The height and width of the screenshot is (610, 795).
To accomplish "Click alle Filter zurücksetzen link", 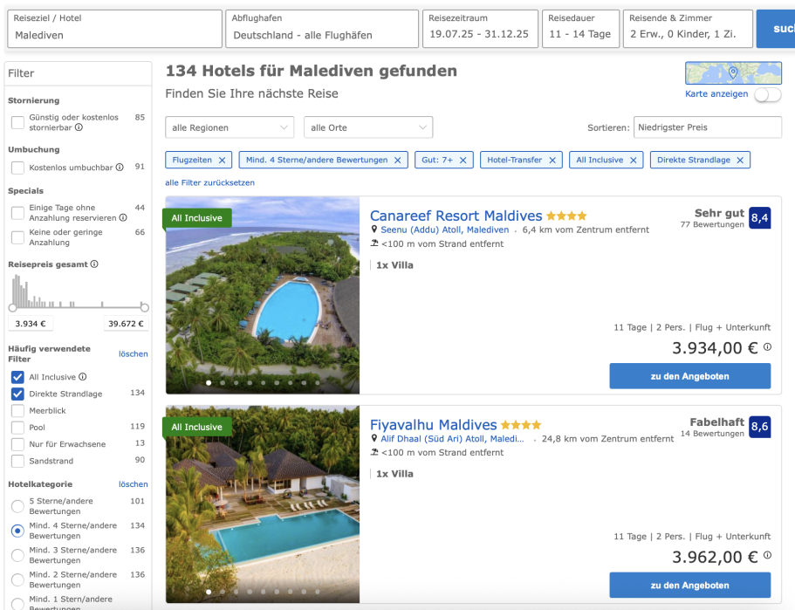I will coord(210,182).
